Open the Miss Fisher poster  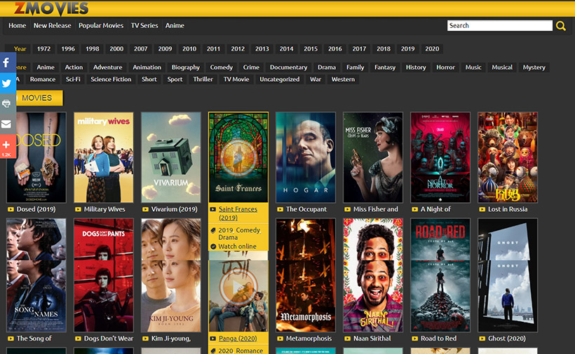coord(373,157)
